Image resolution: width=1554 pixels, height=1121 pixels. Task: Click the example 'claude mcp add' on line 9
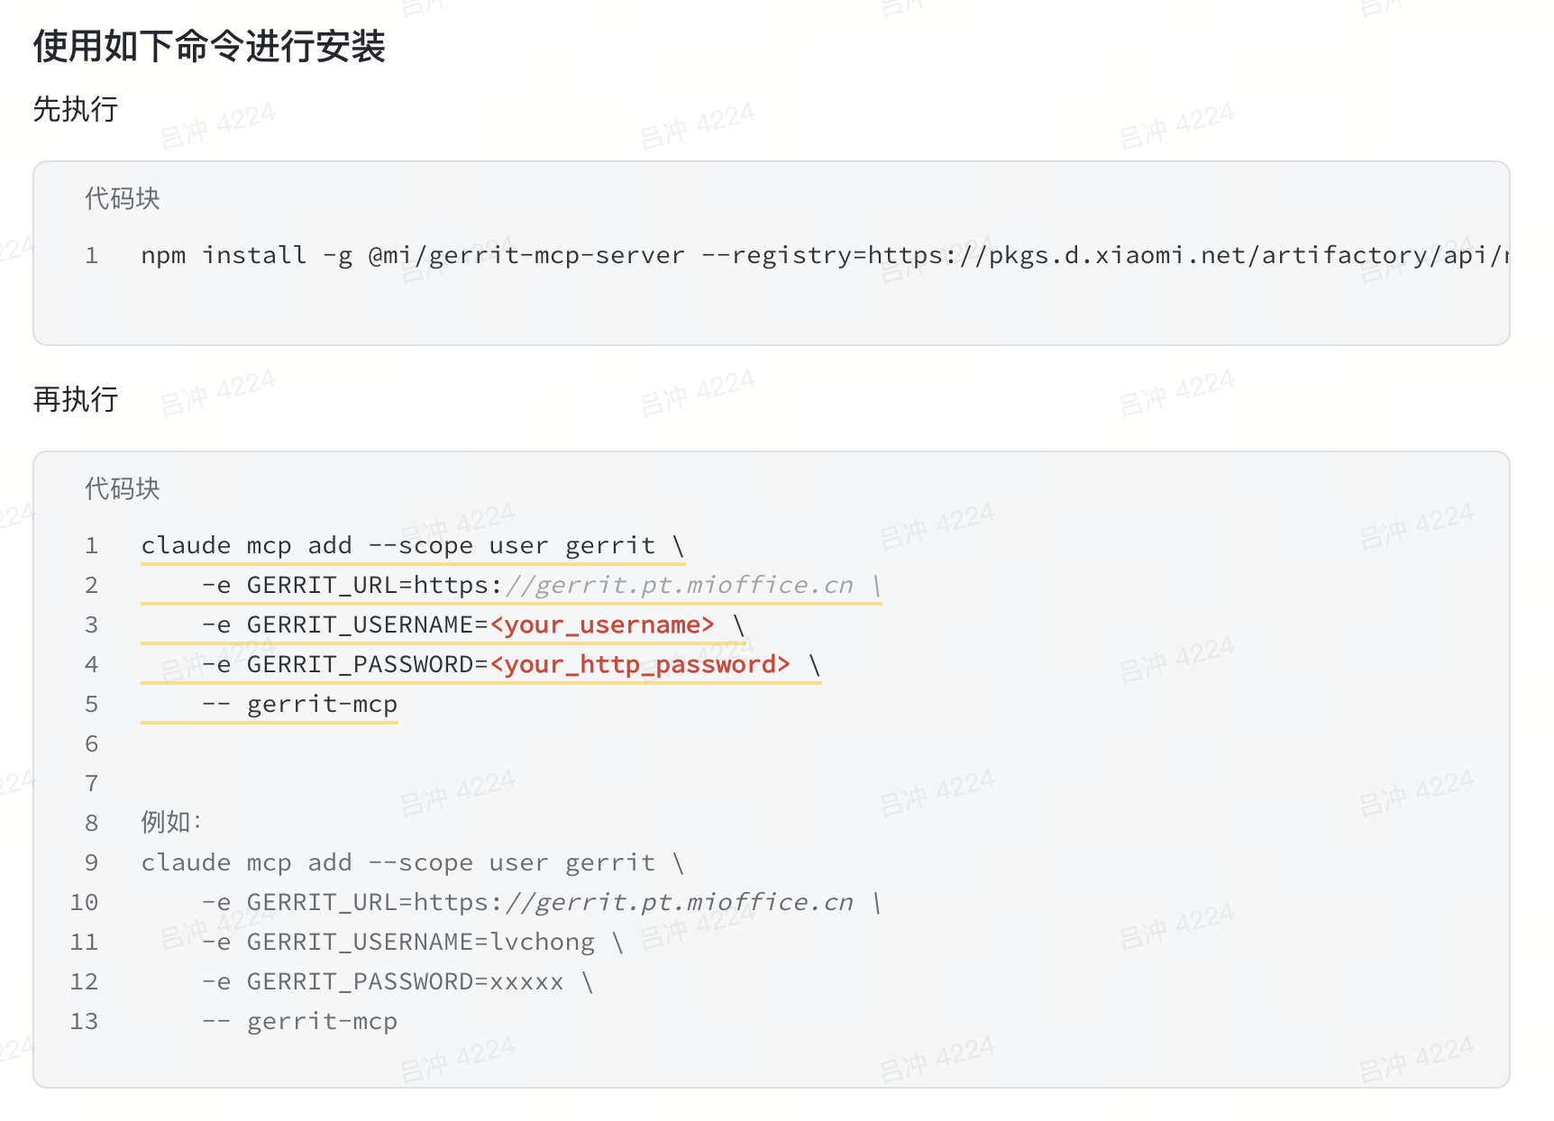413,862
